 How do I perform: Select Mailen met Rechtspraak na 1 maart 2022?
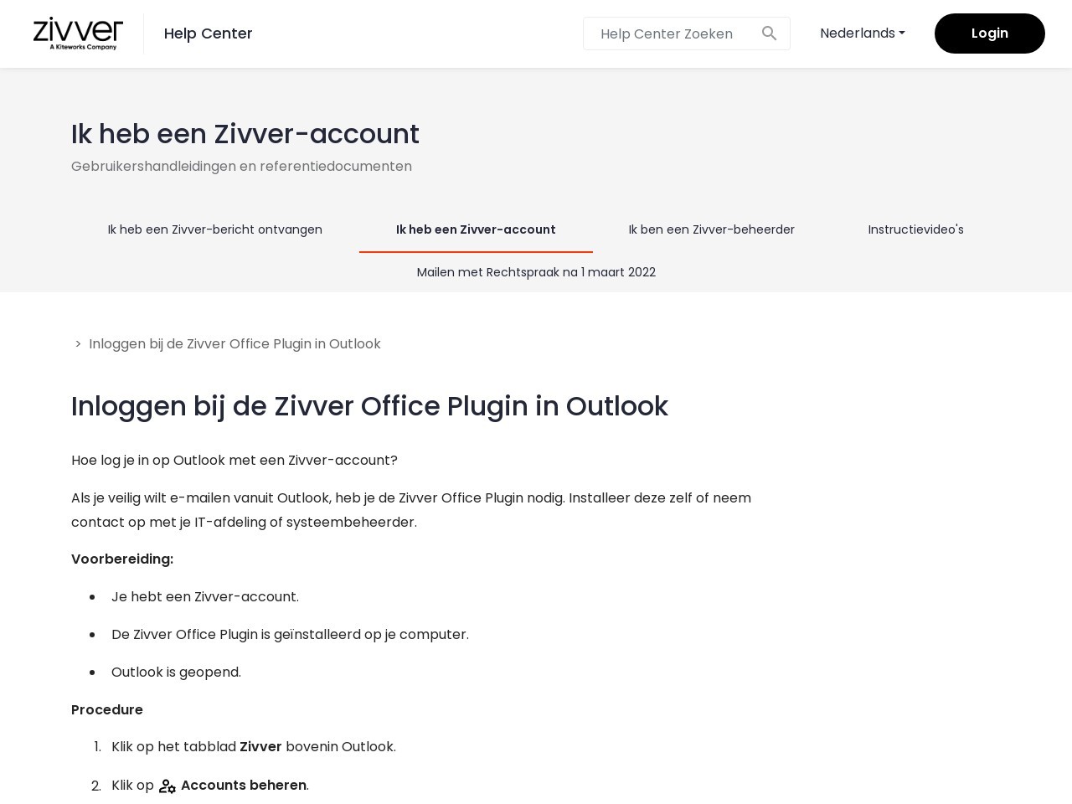[536, 272]
